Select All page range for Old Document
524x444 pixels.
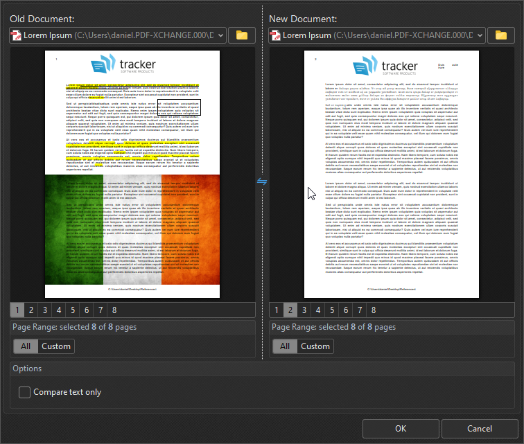pyautogui.click(x=26, y=346)
